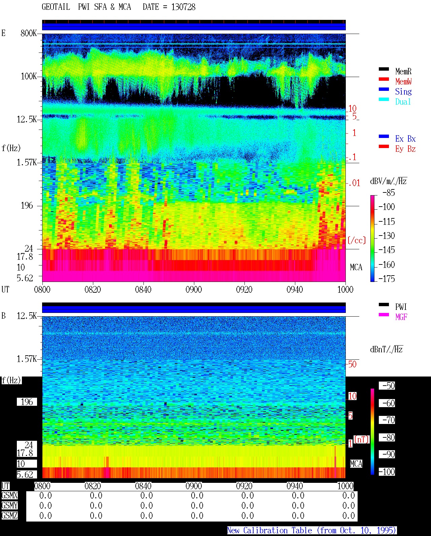Viewport: 431px width, 536px height.
Task: Click the '1000' tick under the B panel
Action: tap(345, 486)
